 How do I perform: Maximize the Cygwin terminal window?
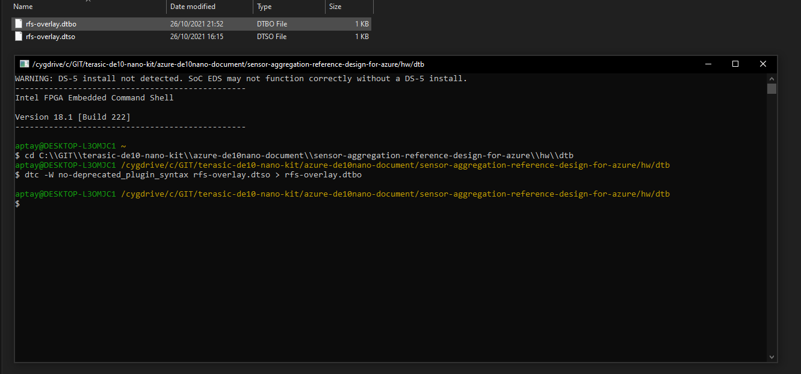pyautogui.click(x=735, y=64)
